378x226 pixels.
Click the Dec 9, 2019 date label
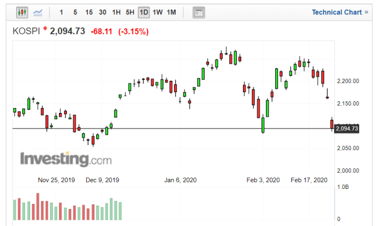pos(102,180)
